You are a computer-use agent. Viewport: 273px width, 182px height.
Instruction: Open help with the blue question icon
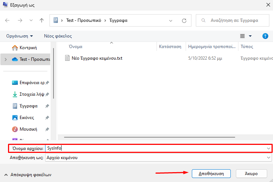click(265, 36)
